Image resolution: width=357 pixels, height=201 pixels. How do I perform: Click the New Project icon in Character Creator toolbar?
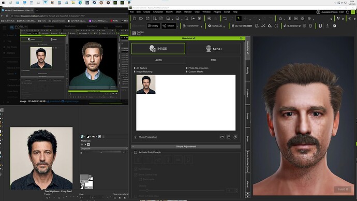pyautogui.click(x=135, y=19)
